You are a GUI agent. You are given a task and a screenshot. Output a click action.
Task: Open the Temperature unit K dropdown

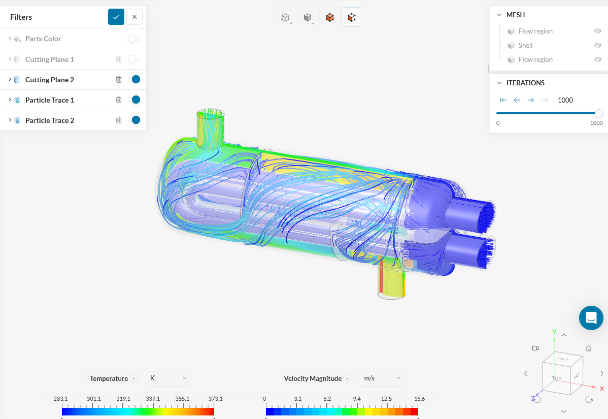[168, 378]
